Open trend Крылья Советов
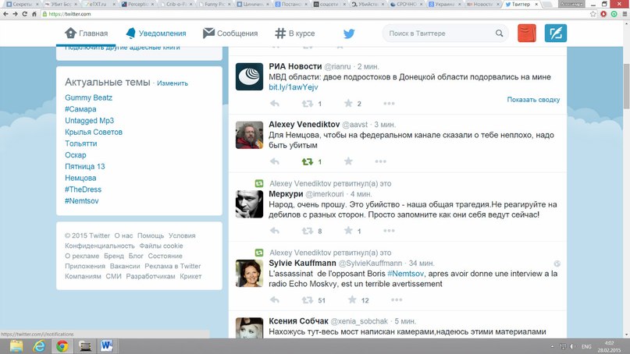The image size is (630, 354). click(x=94, y=132)
